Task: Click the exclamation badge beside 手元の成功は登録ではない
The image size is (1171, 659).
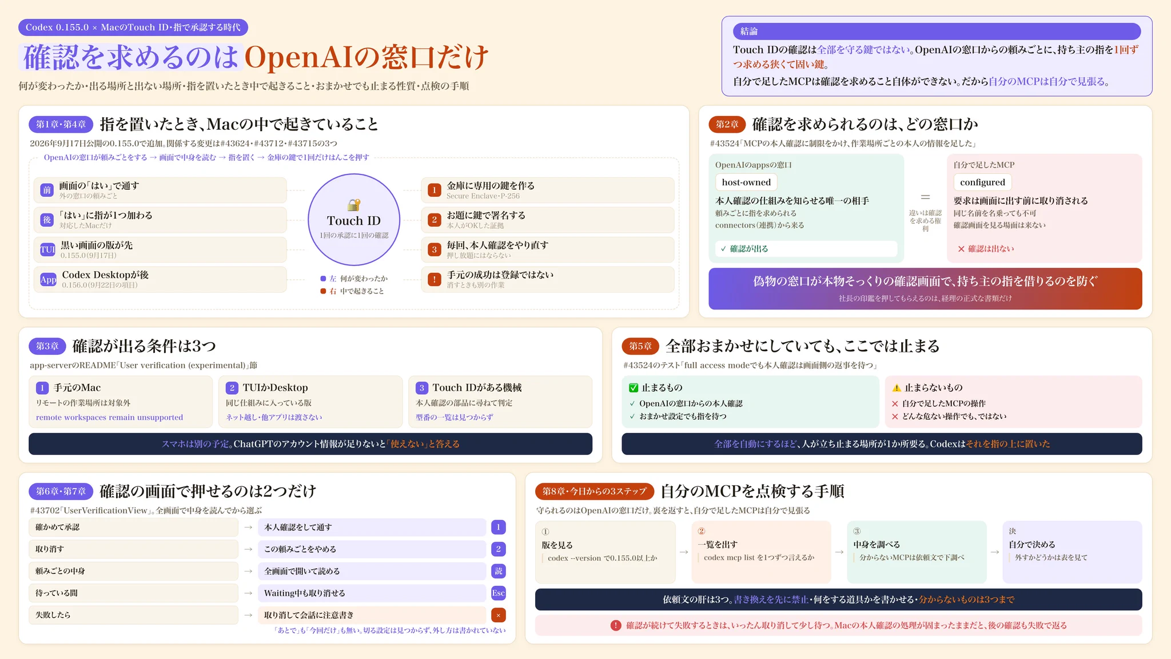Action: pyautogui.click(x=435, y=279)
